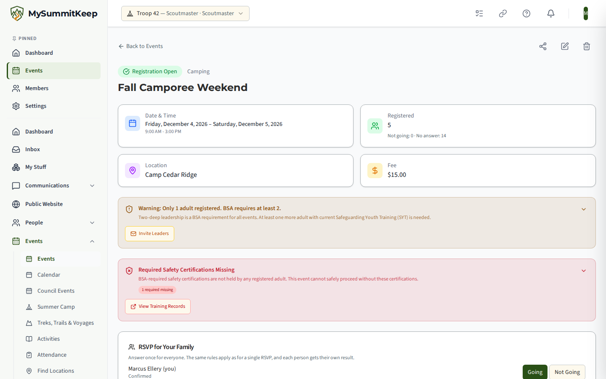Click the share event icon
Image resolution: width=606 pixels, height=379 pixels.
click(543, 46)
